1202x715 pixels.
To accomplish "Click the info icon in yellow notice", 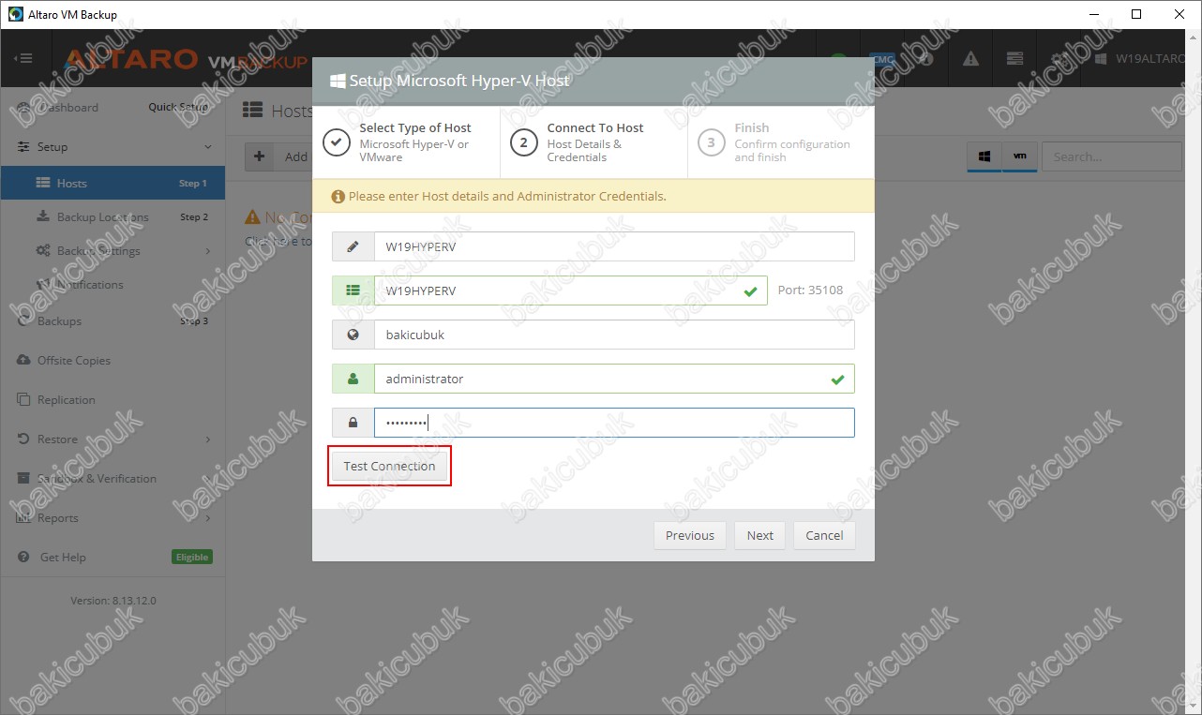I will point(338,197).
